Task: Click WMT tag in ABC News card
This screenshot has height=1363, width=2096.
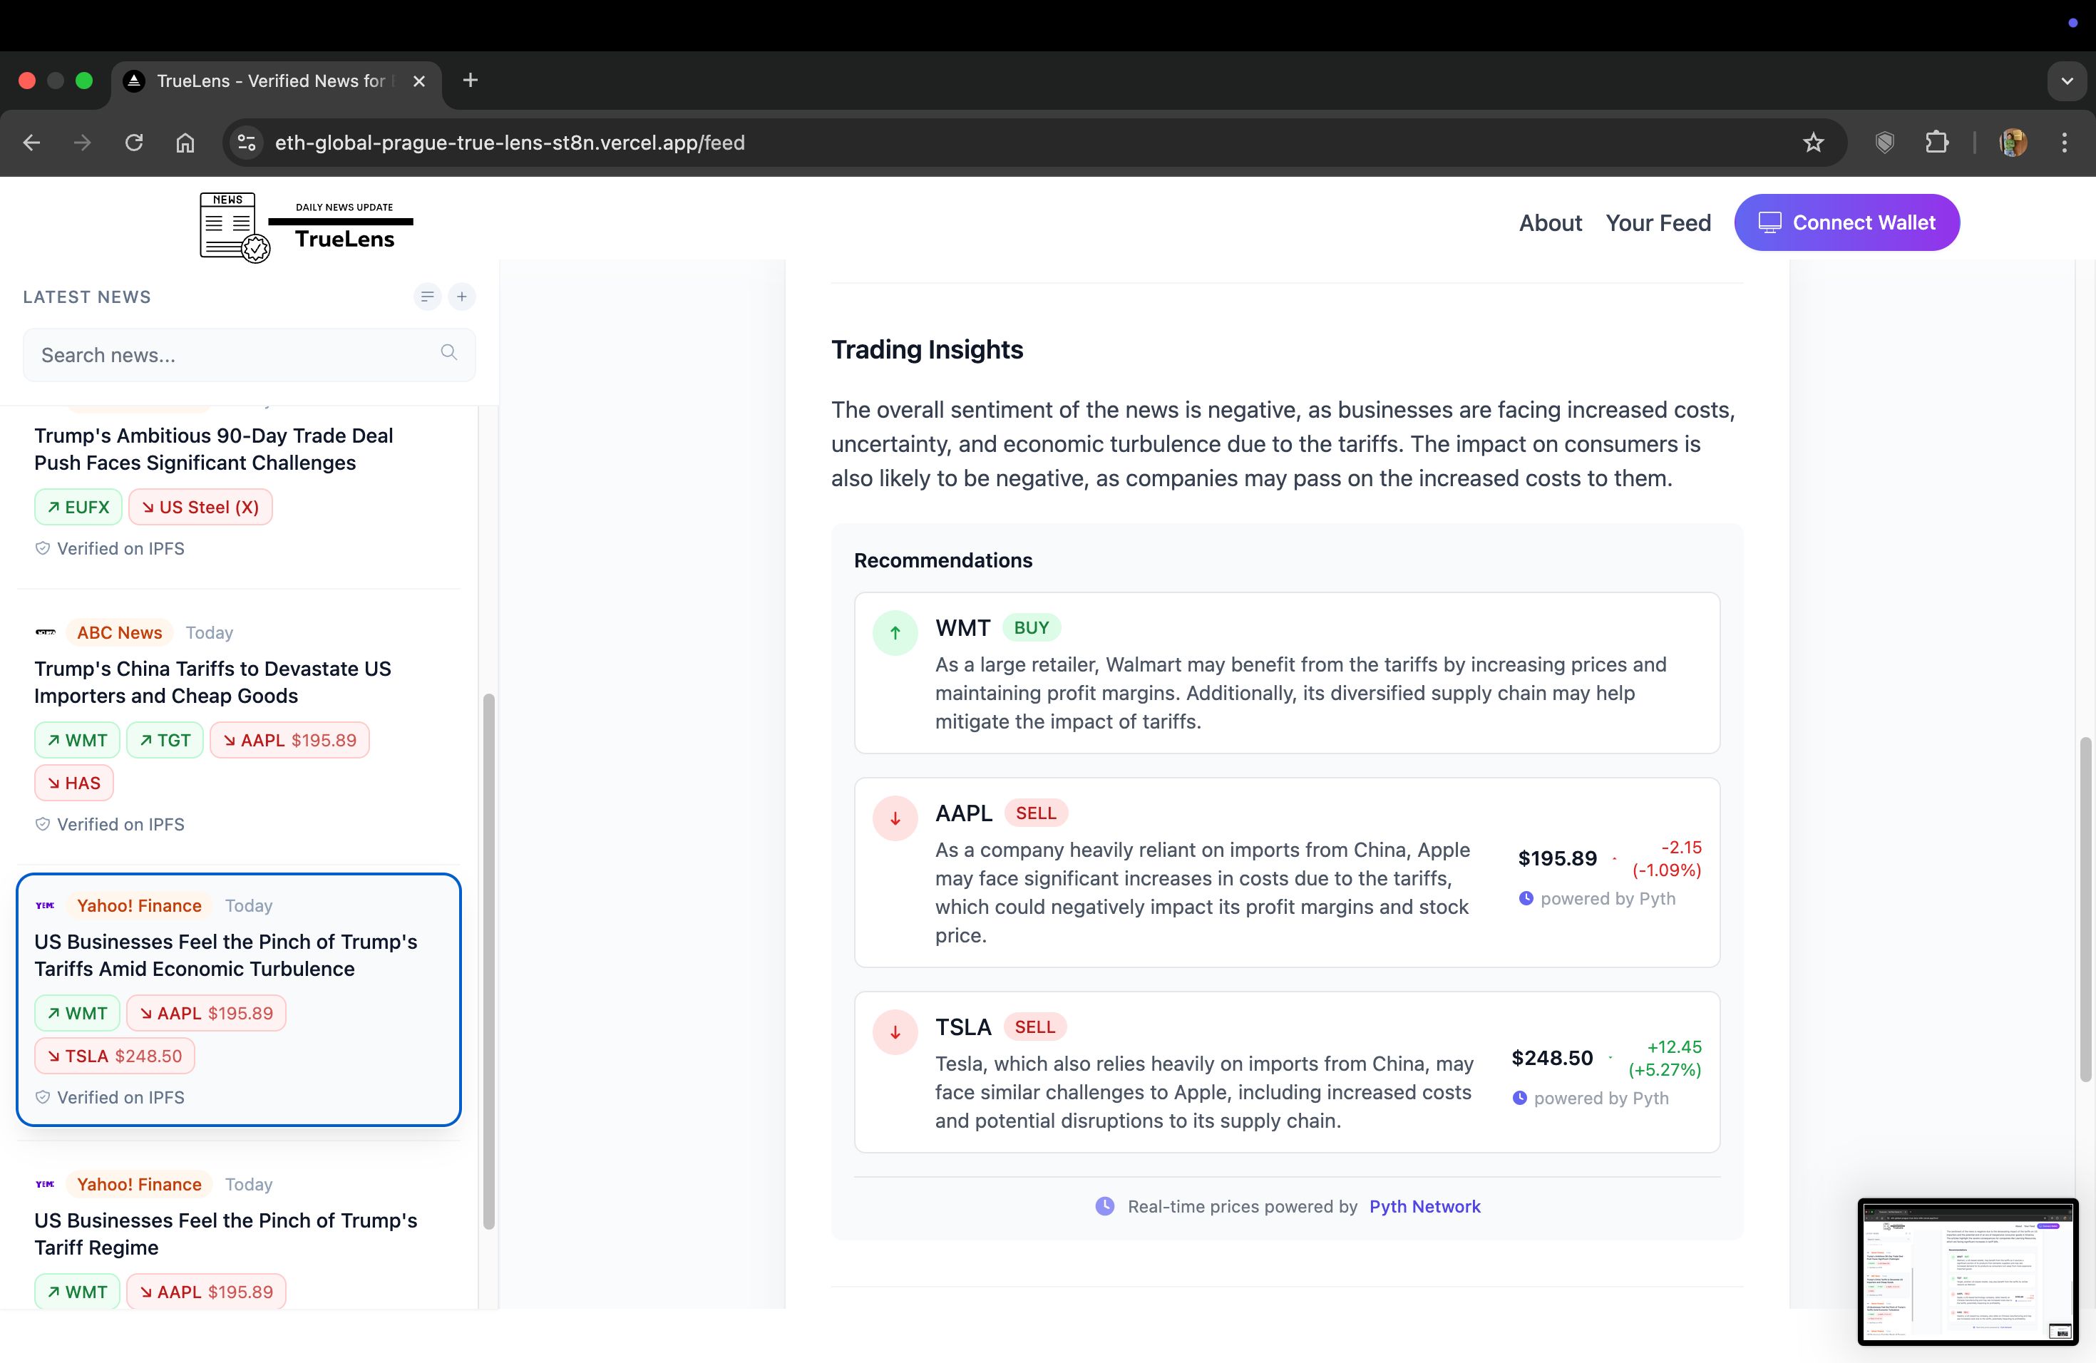Action: (76, 741)
